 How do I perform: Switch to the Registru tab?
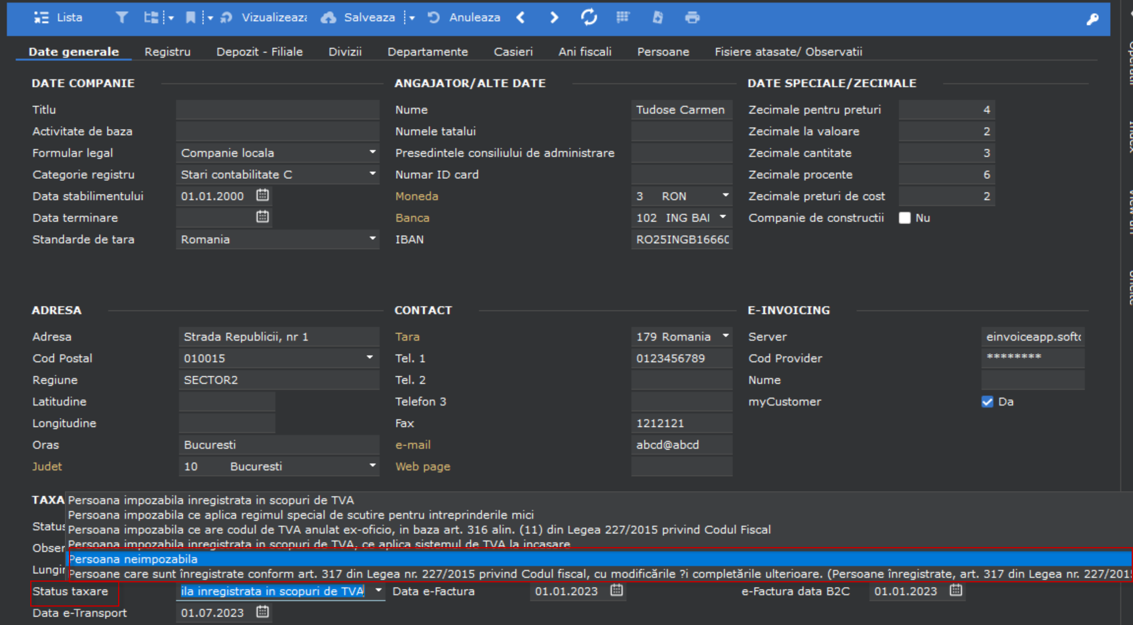click(167, 52)
